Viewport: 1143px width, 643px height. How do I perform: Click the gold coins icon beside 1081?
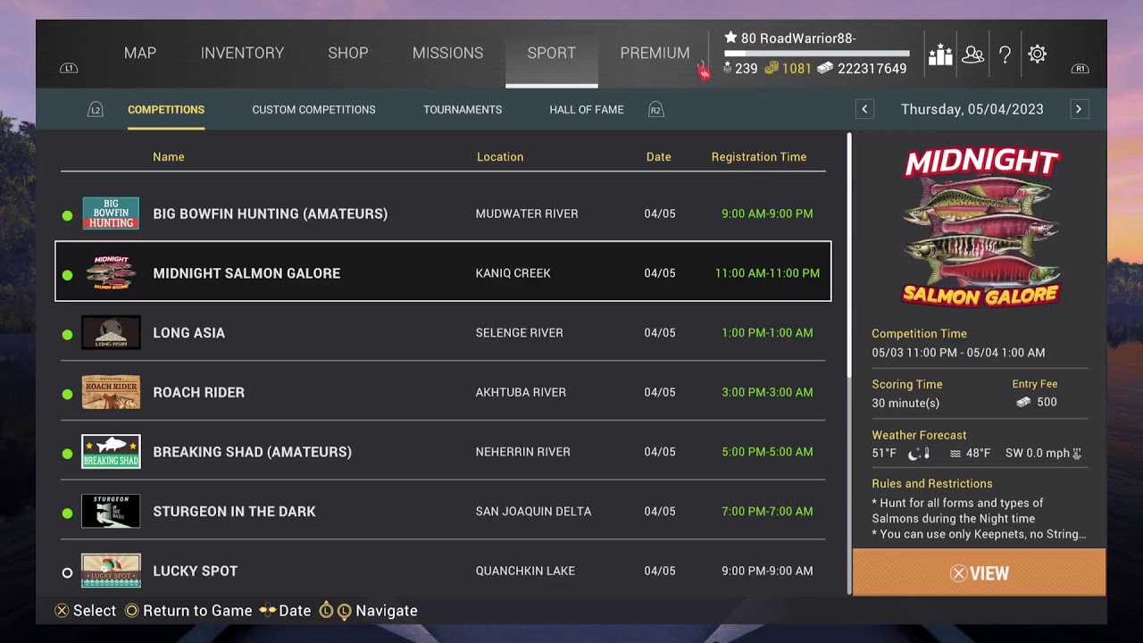772,69
